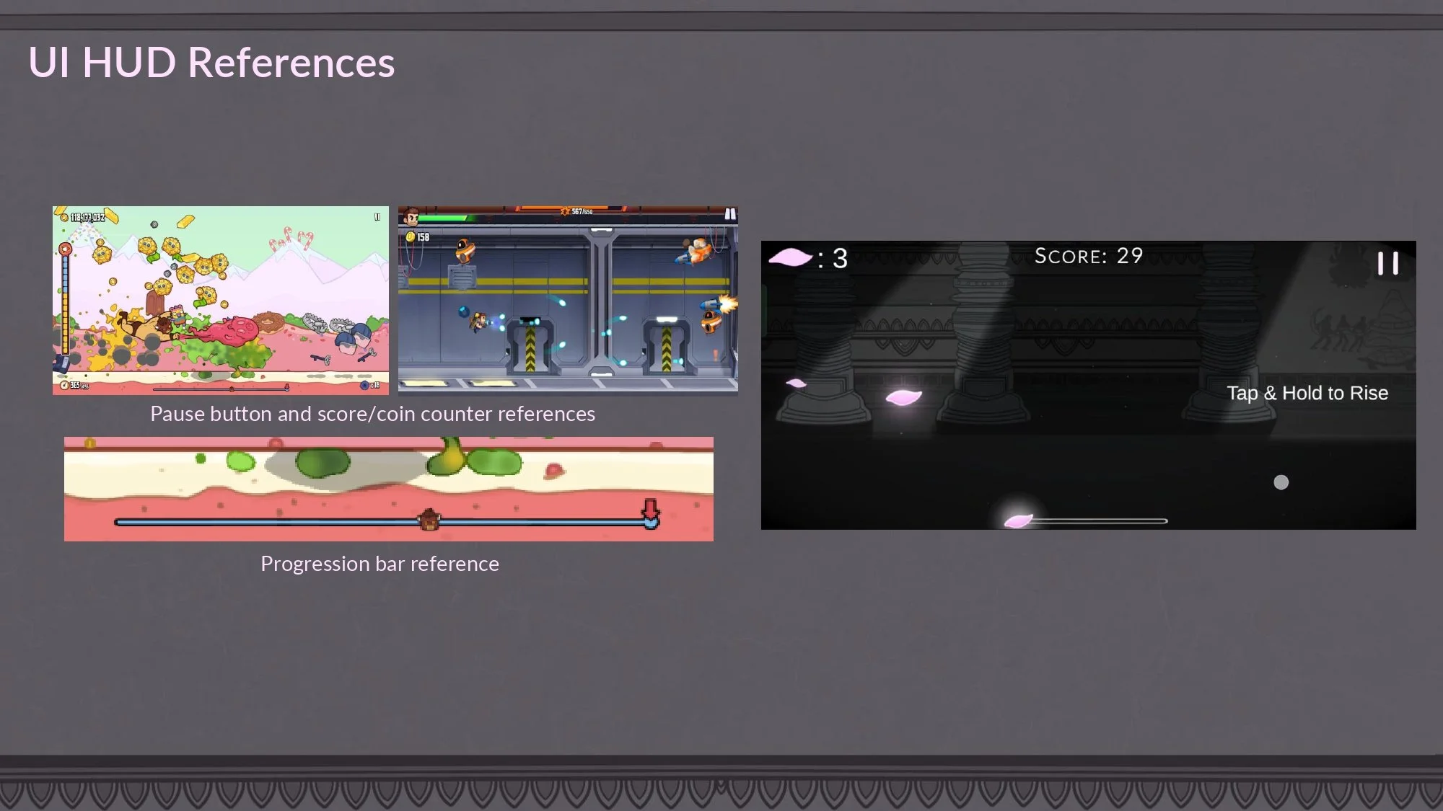The height and width of the screenshot is (811, 1443).
Task: Click the grey circle in the dark game
Action: click(x=1281, y=482)
